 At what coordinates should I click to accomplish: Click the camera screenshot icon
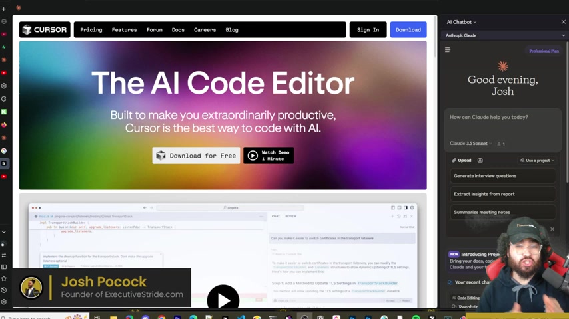[480, 160]
